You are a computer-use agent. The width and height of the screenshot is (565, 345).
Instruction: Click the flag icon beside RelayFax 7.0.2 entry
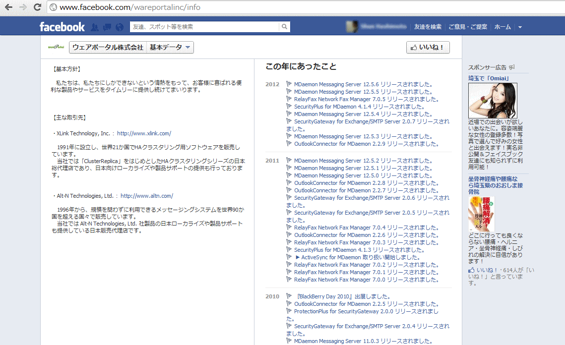click(x=289, y=264)
